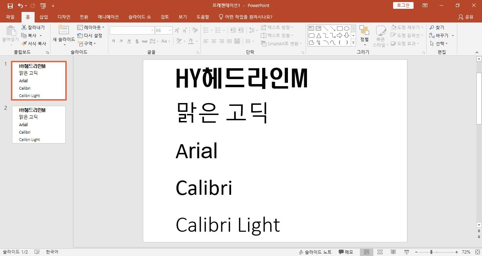Screen dimensions: 482x256
Task: Switch to the 디자인 tab
Action: click(64, 17)
